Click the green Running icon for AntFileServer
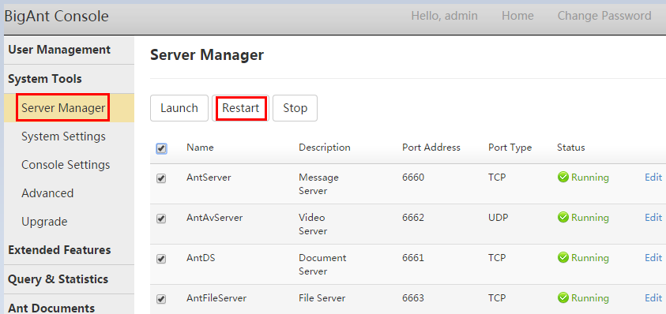The height and width of the screenshot is (314, 666). [x=563, y=298]
